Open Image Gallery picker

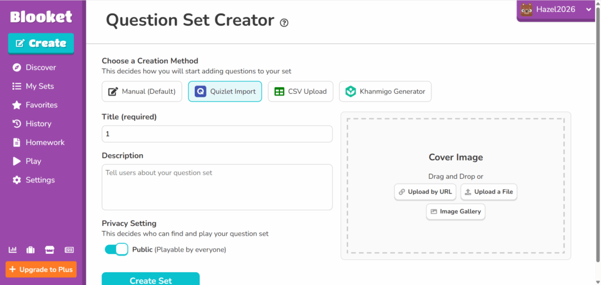pos(455,211)
